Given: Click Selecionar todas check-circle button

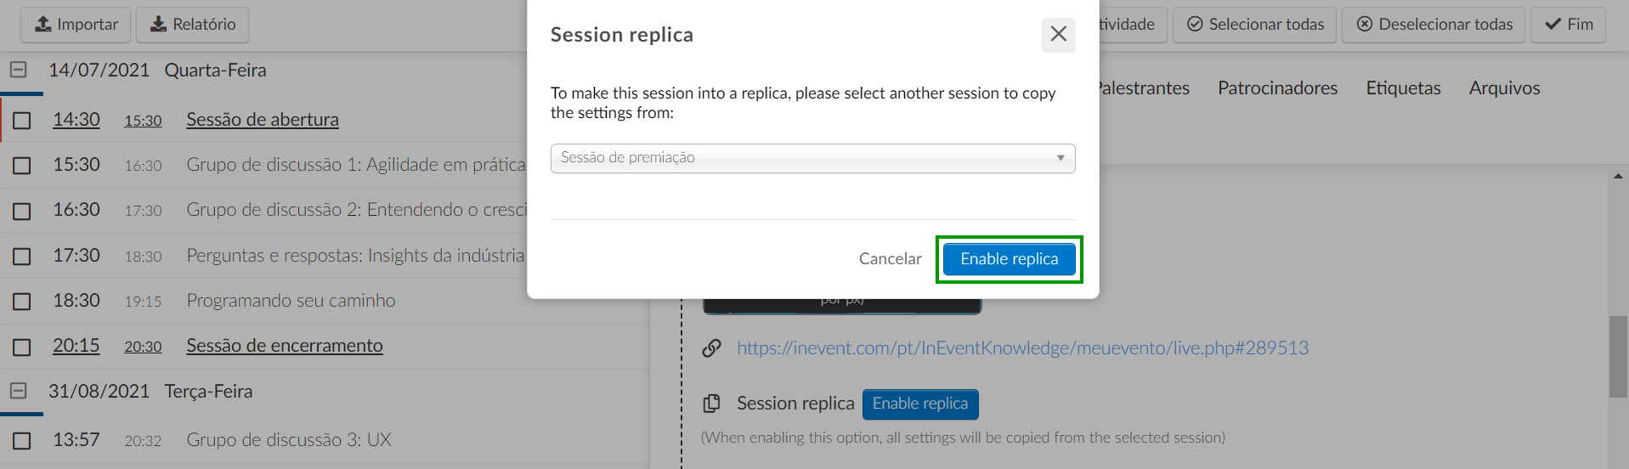Looking at the screenshot, I should (x=1255, y=25).
